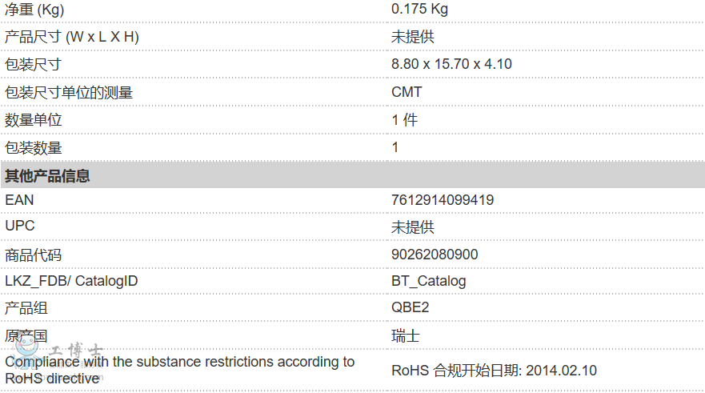Click the 包装尺寸单位的测量 label
Screen dimensions: 705x393
(69, 93)
